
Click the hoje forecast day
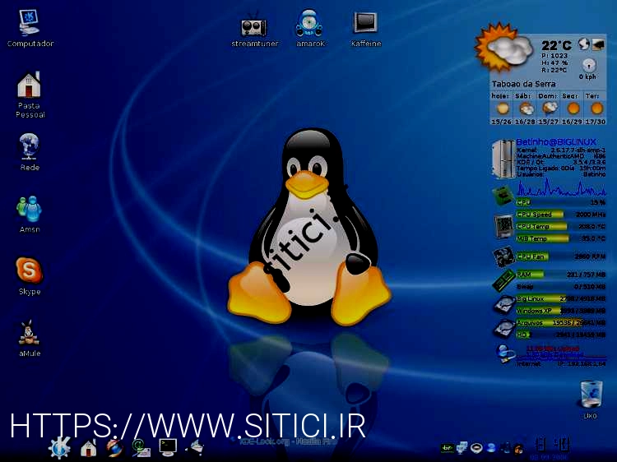[501, 109]
